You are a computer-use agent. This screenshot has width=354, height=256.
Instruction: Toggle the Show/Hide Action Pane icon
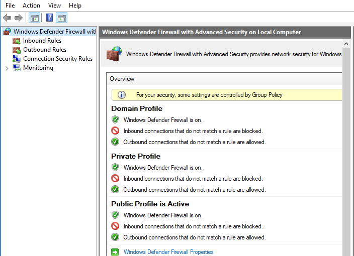coord(62,18)
